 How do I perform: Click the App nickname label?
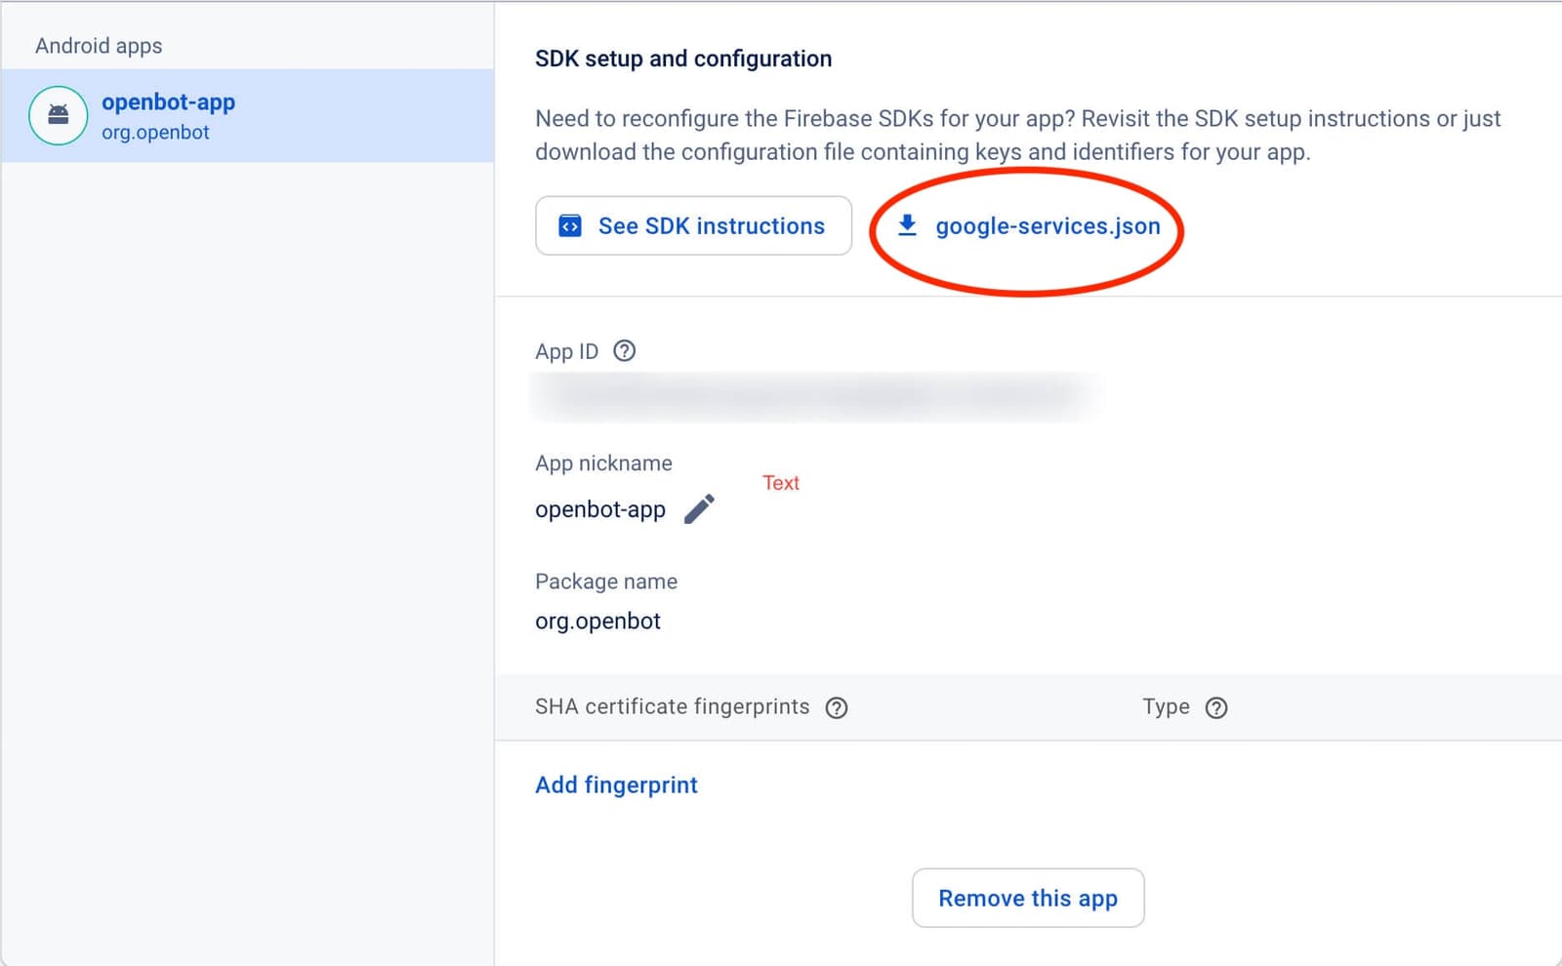coord(603,463)
